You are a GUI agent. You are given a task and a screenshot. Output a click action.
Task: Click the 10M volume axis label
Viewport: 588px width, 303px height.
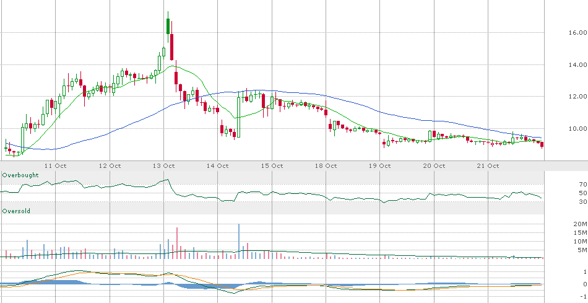pos(580,241)
